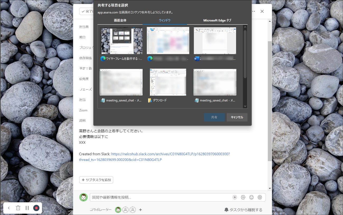This screenshot has height=215, width=343.
Task: Click the Asana task pane scrollbar thumb
Action: click(270, 101)
